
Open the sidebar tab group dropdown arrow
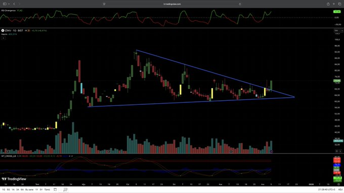(9, 4)
